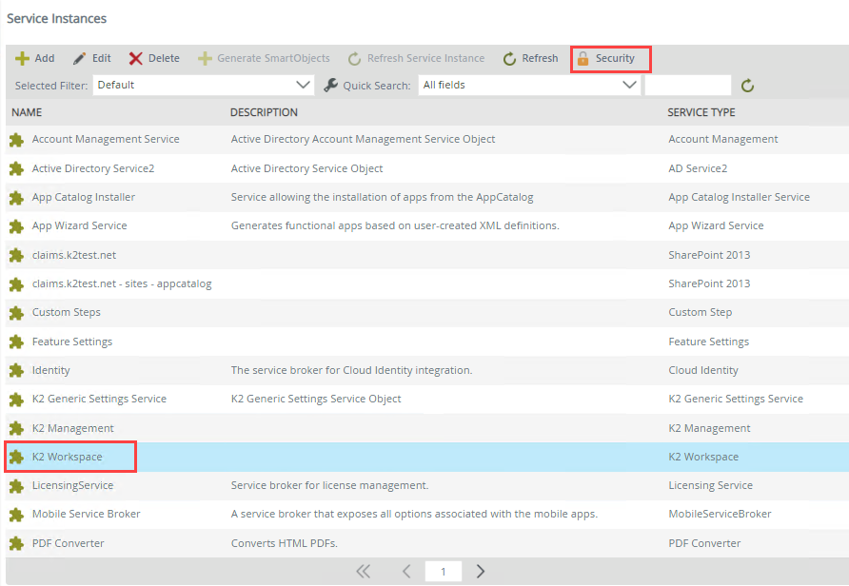Click the Edit pencil icon
Viewport: 849px width, 586px height.
click(79, 58)
